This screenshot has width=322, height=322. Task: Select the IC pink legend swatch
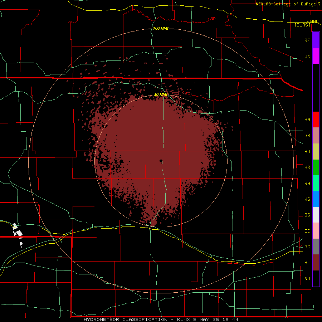coord(316,231)
